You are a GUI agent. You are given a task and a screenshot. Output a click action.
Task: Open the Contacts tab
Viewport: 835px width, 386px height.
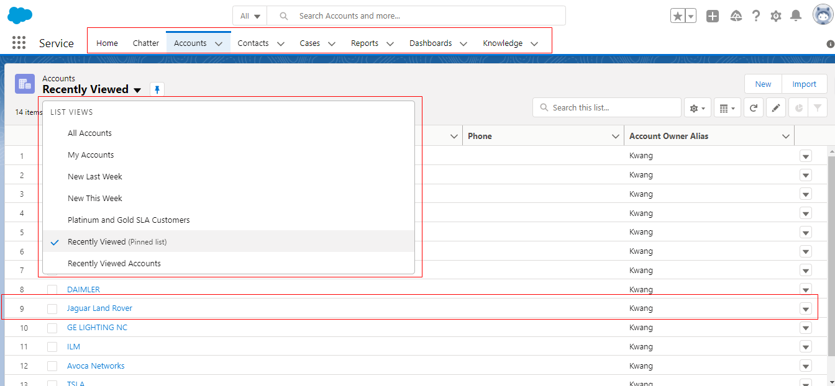click(x=253, y=43)
